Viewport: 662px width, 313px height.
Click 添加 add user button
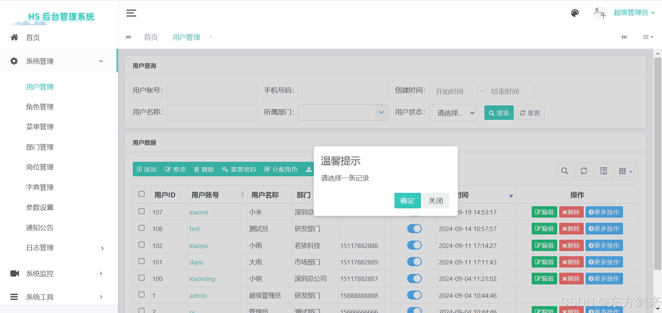pyautogui.click(x=147, y=169)
